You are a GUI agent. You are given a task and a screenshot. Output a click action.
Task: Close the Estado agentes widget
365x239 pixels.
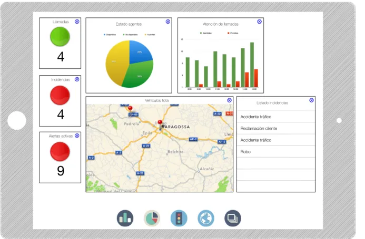tap(168, 22)
